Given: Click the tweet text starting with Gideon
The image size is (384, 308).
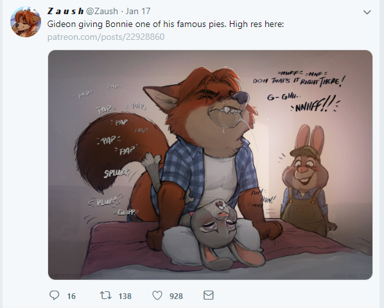Looking at the screenshot, I should click(165, 24).
